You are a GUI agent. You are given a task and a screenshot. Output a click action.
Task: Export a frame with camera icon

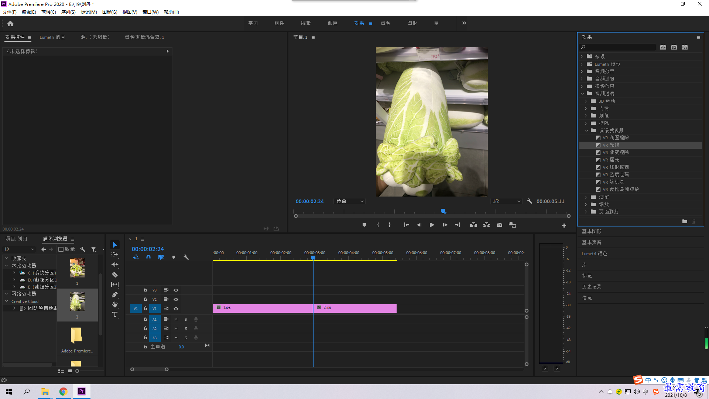click(x=500, y=225)
